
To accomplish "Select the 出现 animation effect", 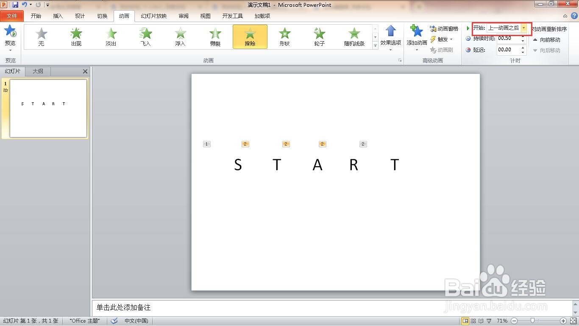I will tap(76, 37).
